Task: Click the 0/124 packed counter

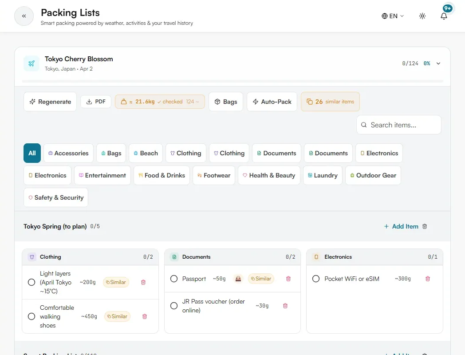Action: [x=410, y=63]
